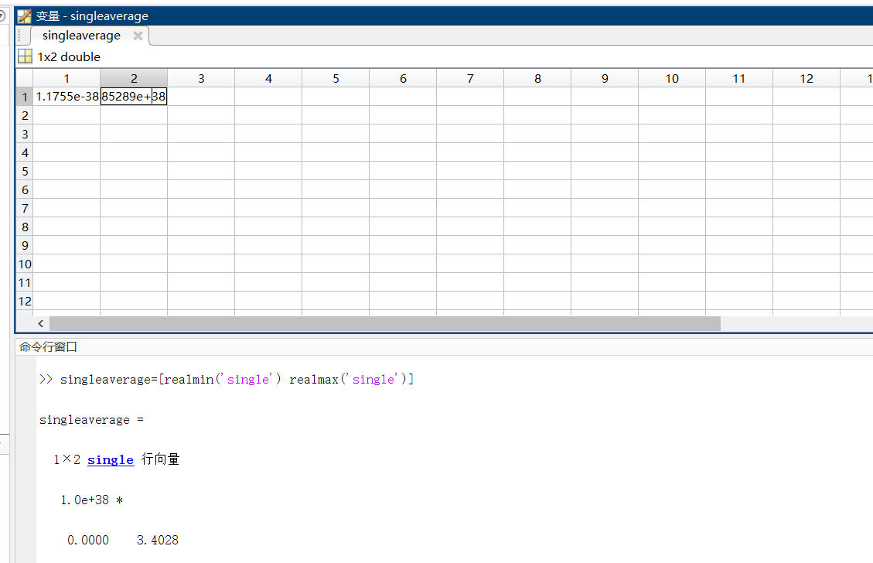The height and width of the screenshot is (563, 873).
Task: Click the 变量 - singleaverage title bar
Action: coord(444,15)
